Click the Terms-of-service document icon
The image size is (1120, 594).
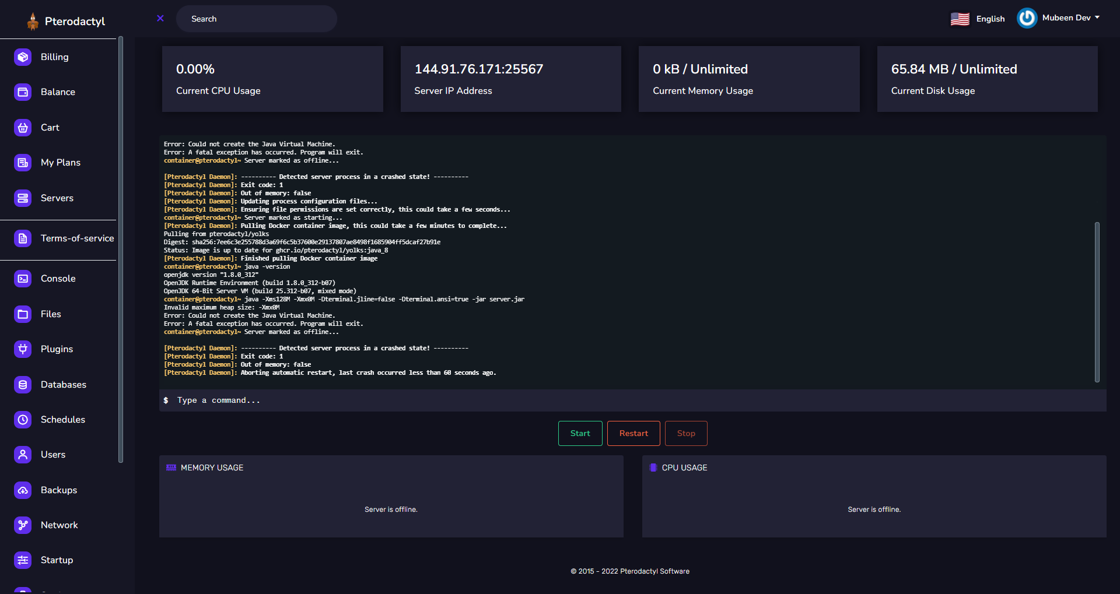pos(23,238)
